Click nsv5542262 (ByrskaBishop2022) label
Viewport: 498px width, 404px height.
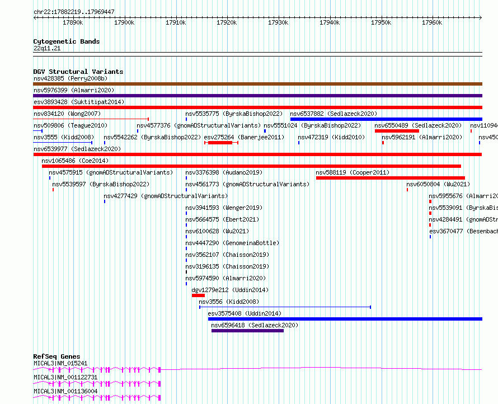click(152, 137)
